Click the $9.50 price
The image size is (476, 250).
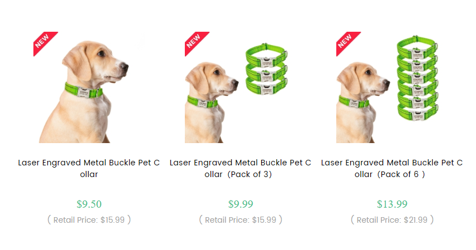[89, 204]
